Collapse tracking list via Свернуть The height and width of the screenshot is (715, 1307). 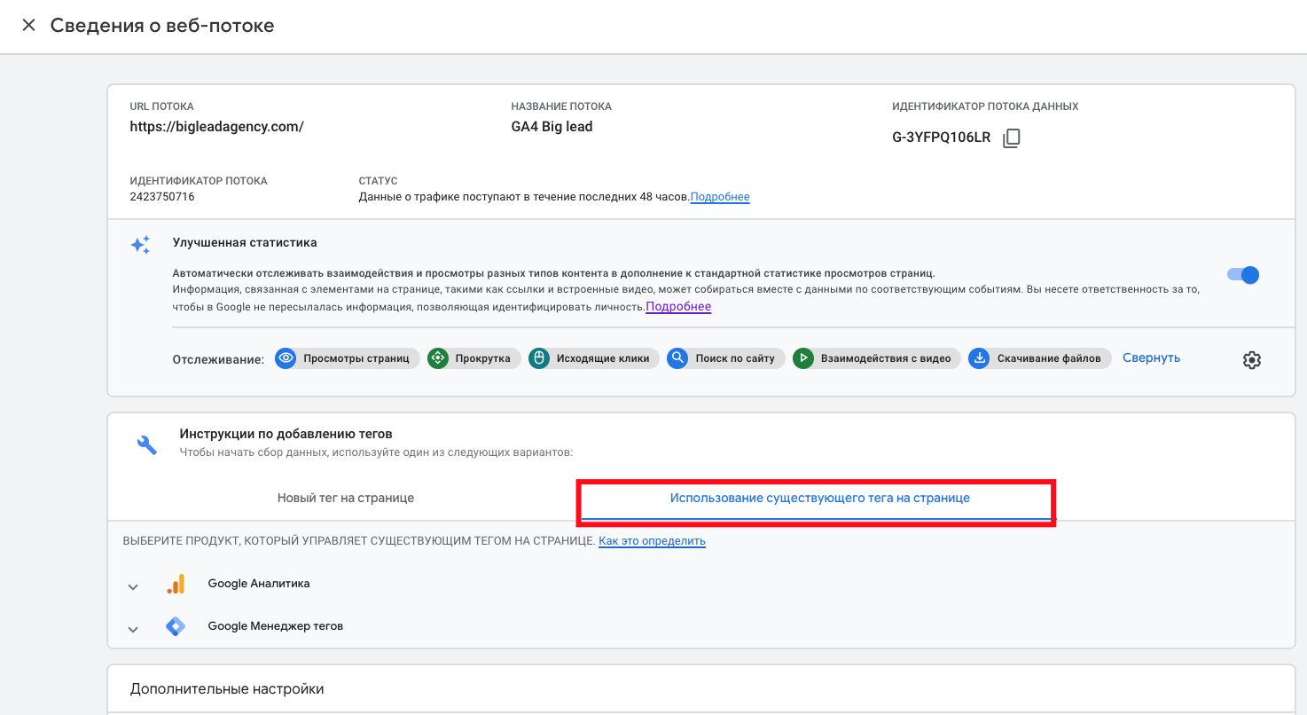[1151, 357]
